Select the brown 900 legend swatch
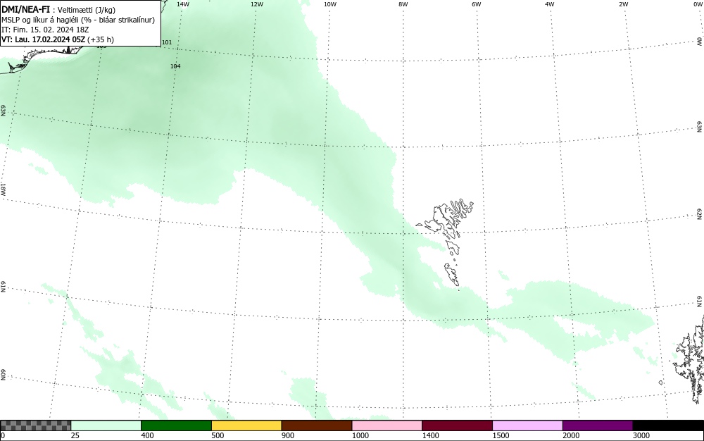This screenshot has height=441, width=704. pos(317,426)
